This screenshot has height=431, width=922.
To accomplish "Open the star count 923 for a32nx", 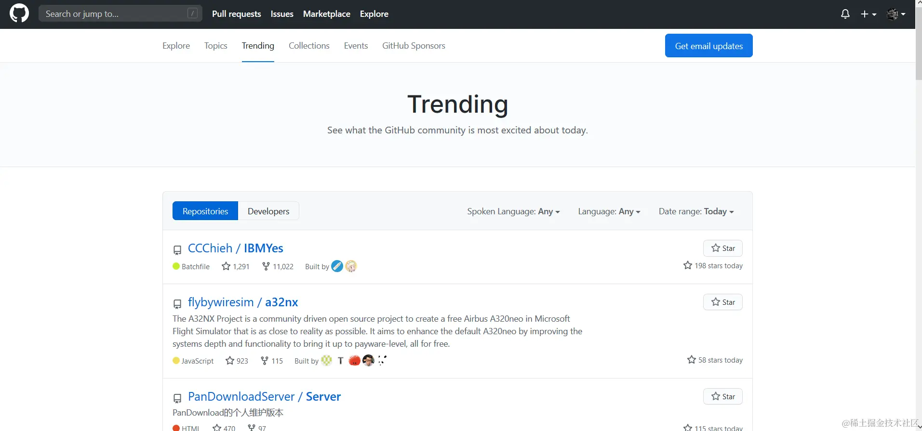I will tap(237, 361).
